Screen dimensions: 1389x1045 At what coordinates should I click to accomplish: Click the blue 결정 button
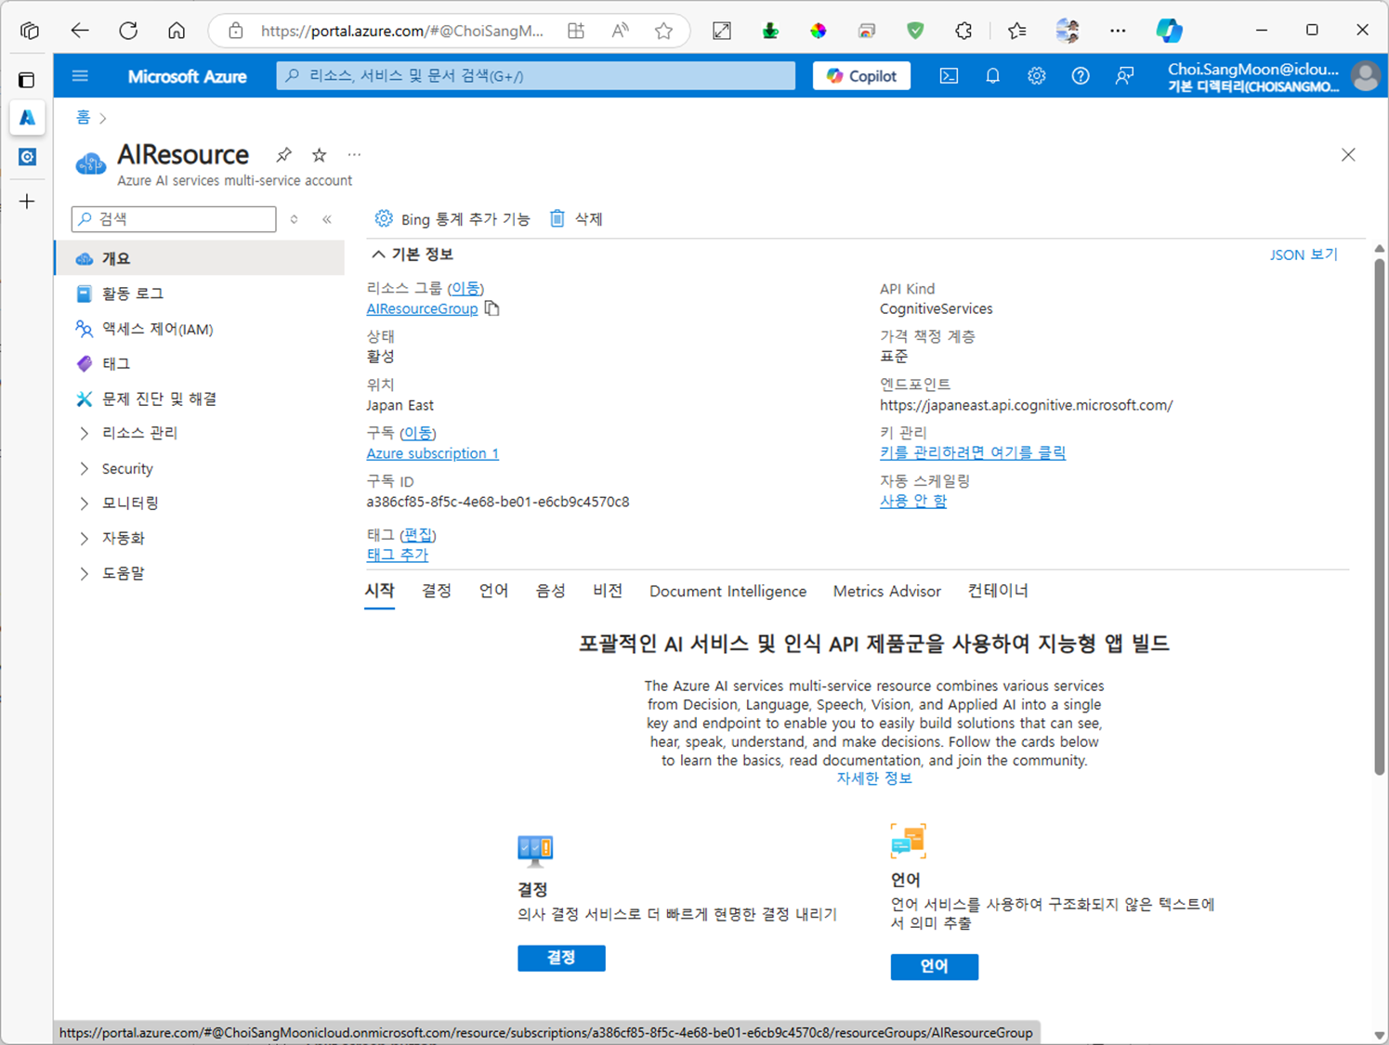click(561, 958)
